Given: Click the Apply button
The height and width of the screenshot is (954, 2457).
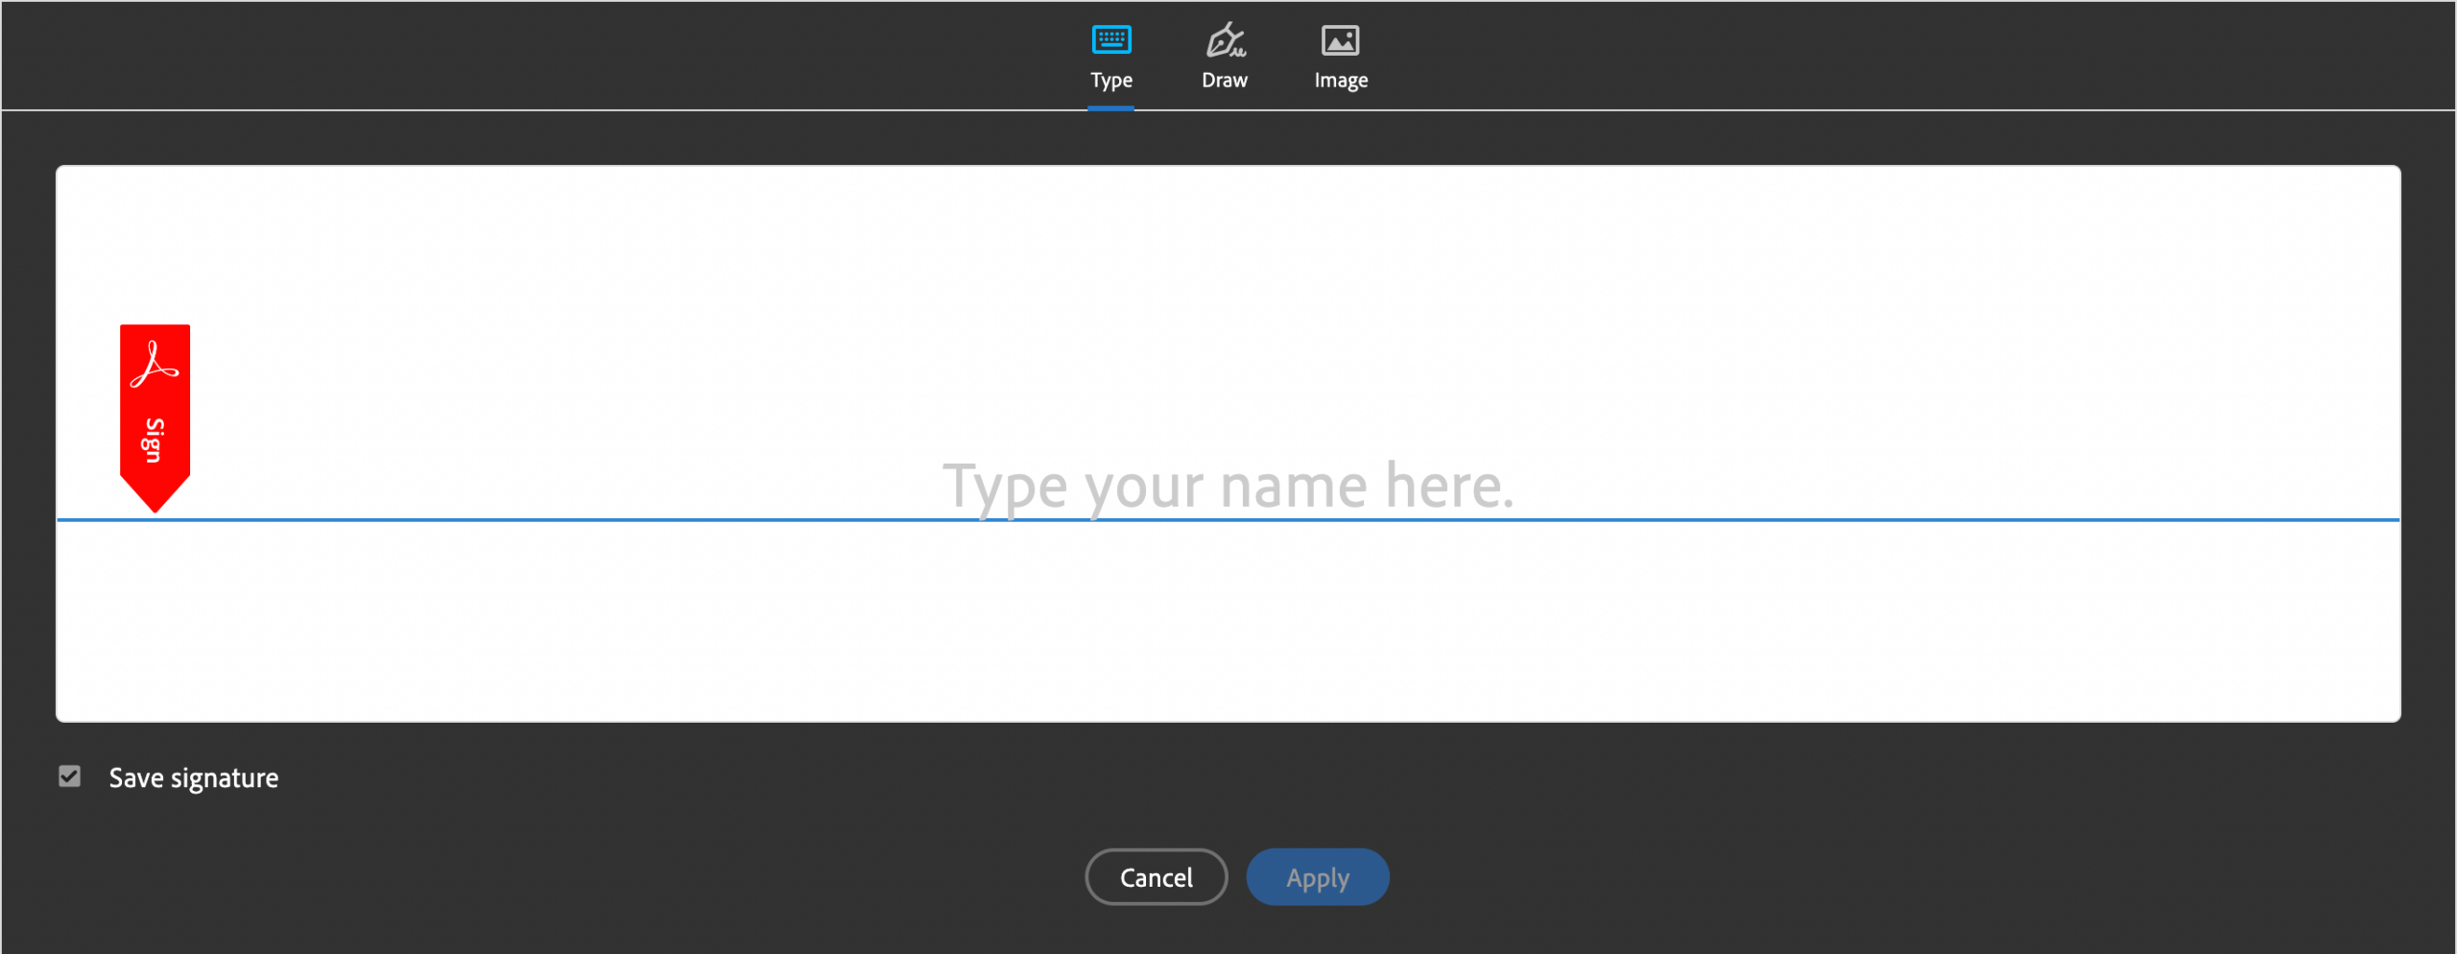Looking at the screenshot, I should coord(1317,876).
